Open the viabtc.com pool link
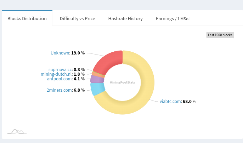This screenshot has height=143, width=243. 170,101
